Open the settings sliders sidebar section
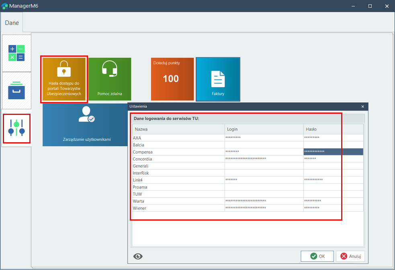This screenshot has height=270, width=395. pos(16,128)
